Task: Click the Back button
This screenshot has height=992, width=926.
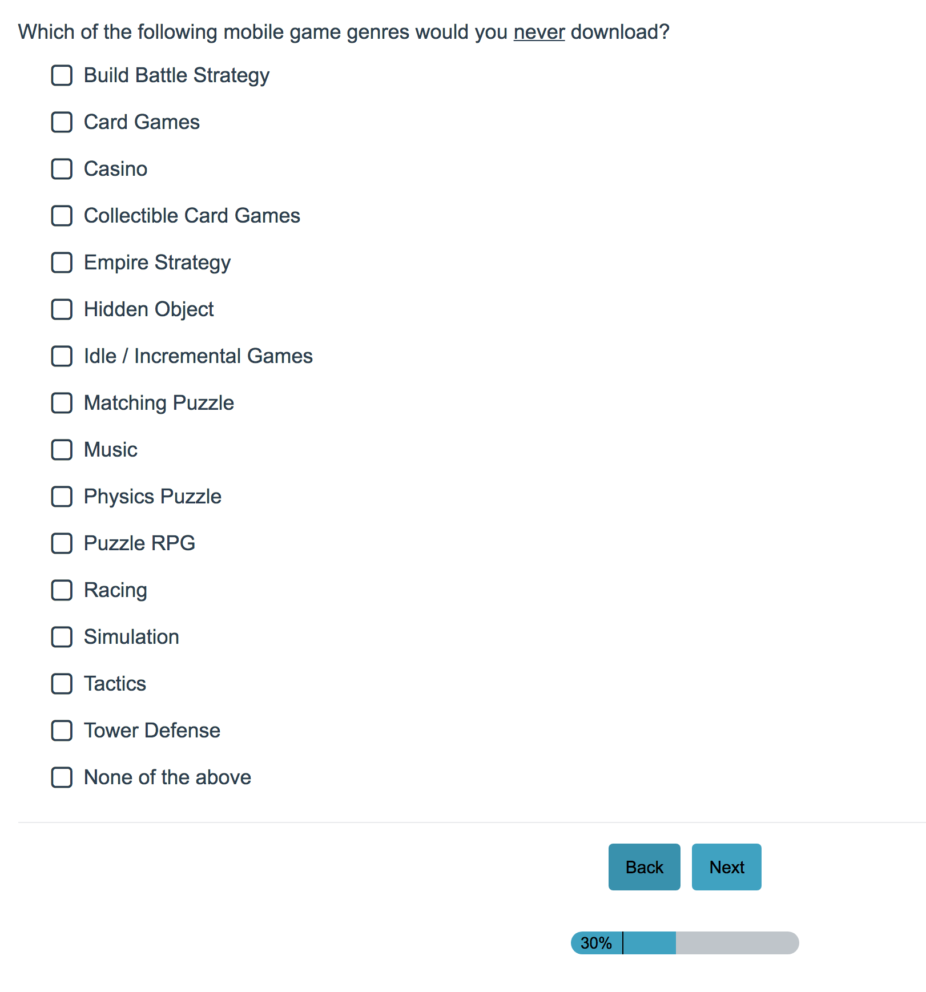Action: click(644, 867)
